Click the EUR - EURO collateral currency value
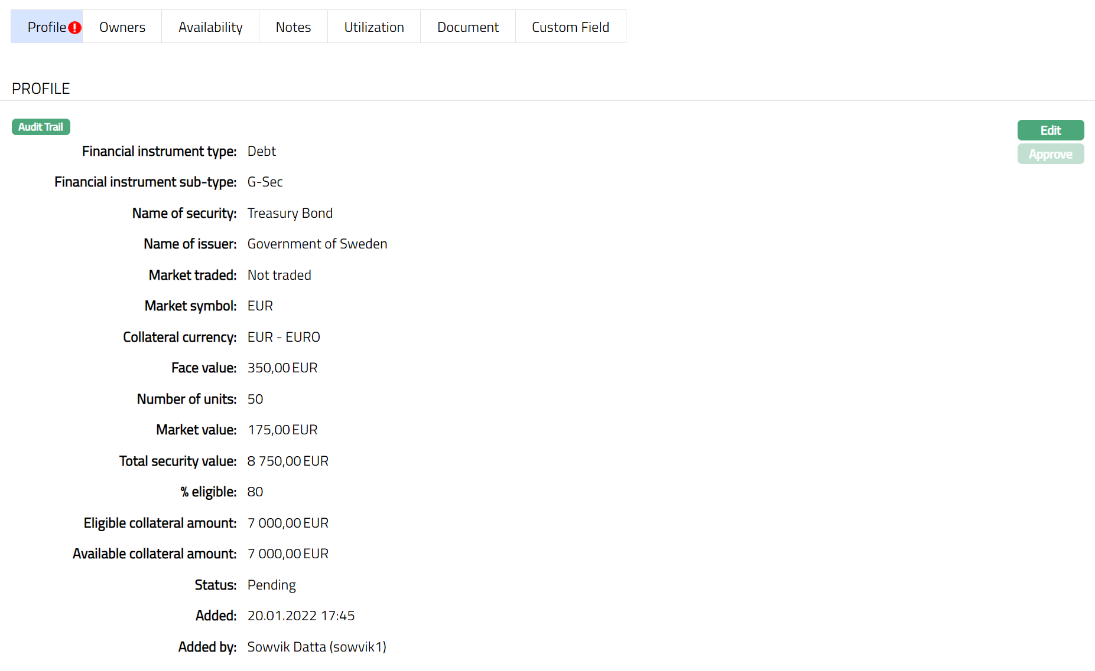 click(x=284, y=337)
